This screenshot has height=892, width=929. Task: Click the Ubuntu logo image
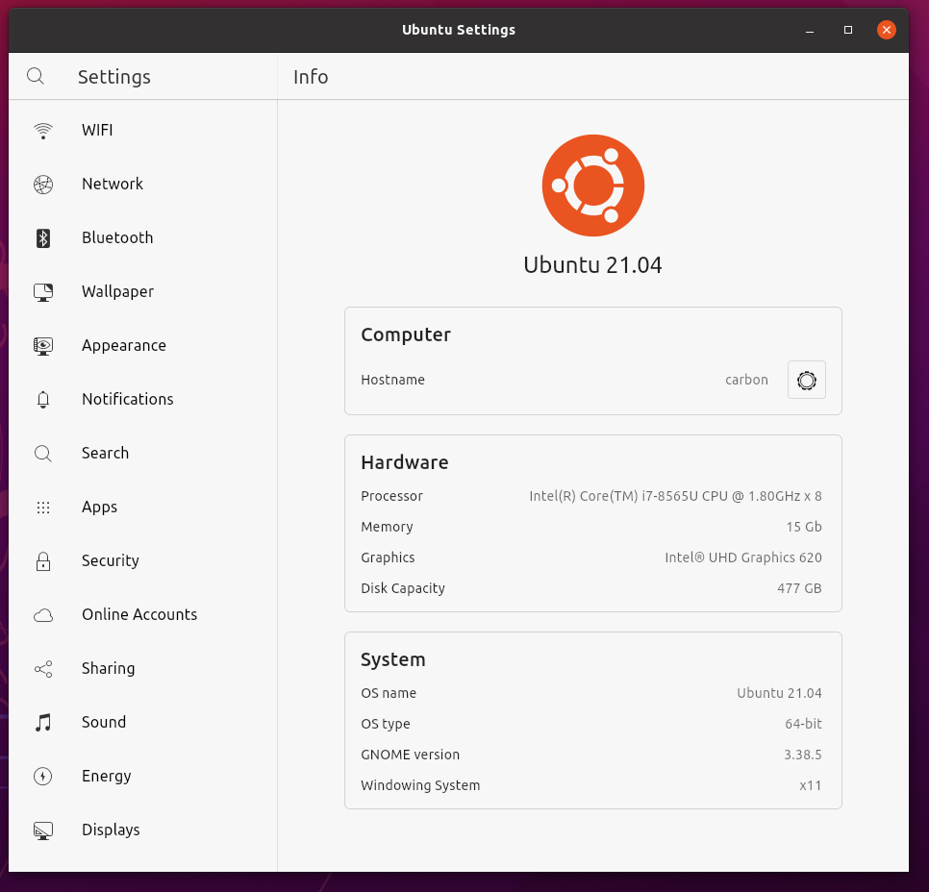(592, 185)
